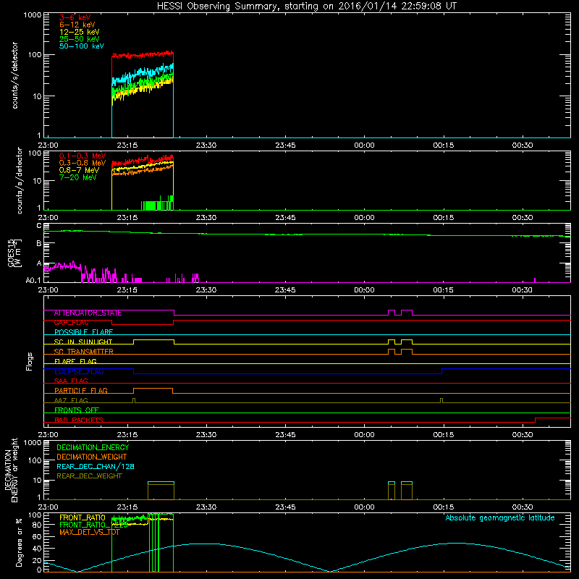Select the yellow FLARE_FLAG label

pos(75,361)
